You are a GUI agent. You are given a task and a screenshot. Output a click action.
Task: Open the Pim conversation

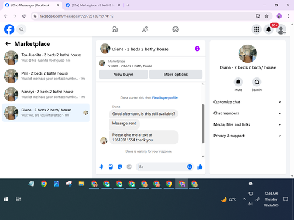(46, 76)
